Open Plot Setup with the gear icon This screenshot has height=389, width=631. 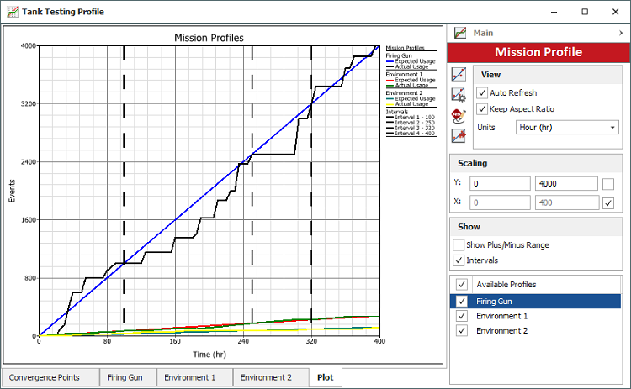point(459,95)
